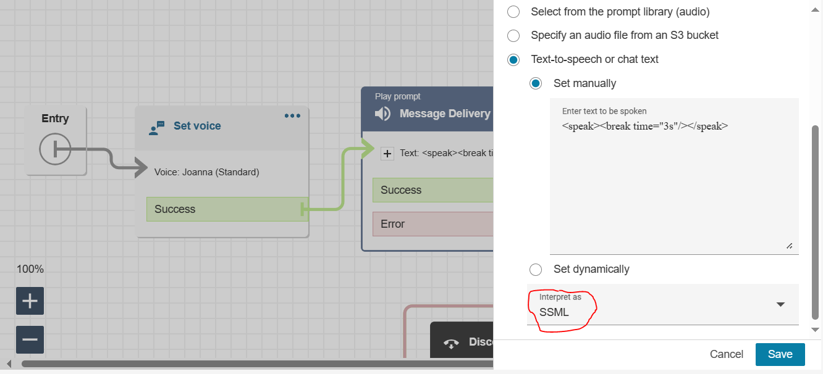Click the horizontal scrollbar left arrow
The image size is (823, 374).
(x=8, y=364)
